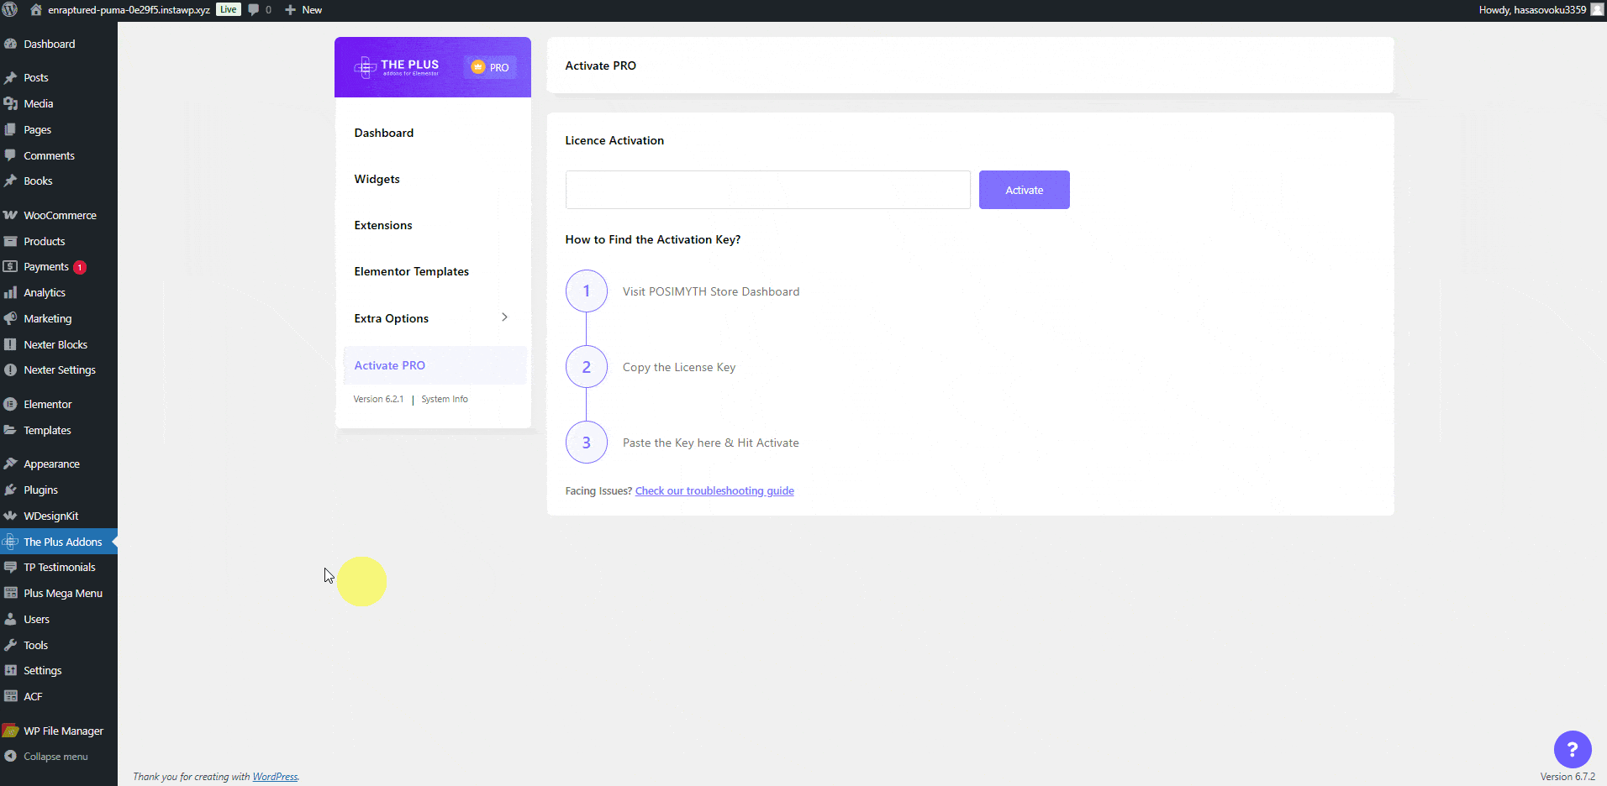This screenshot has height=786, width=1607.
Task: Click 'Paste the Key here & Hit Activate' text
Action: pos(711,443)
